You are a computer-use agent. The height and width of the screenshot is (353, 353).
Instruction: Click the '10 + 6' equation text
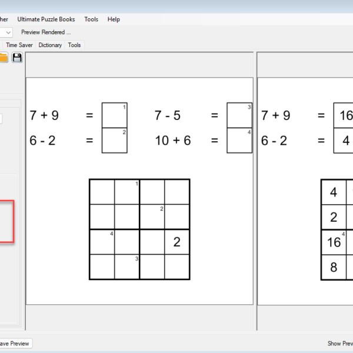(x=173, y=141)
